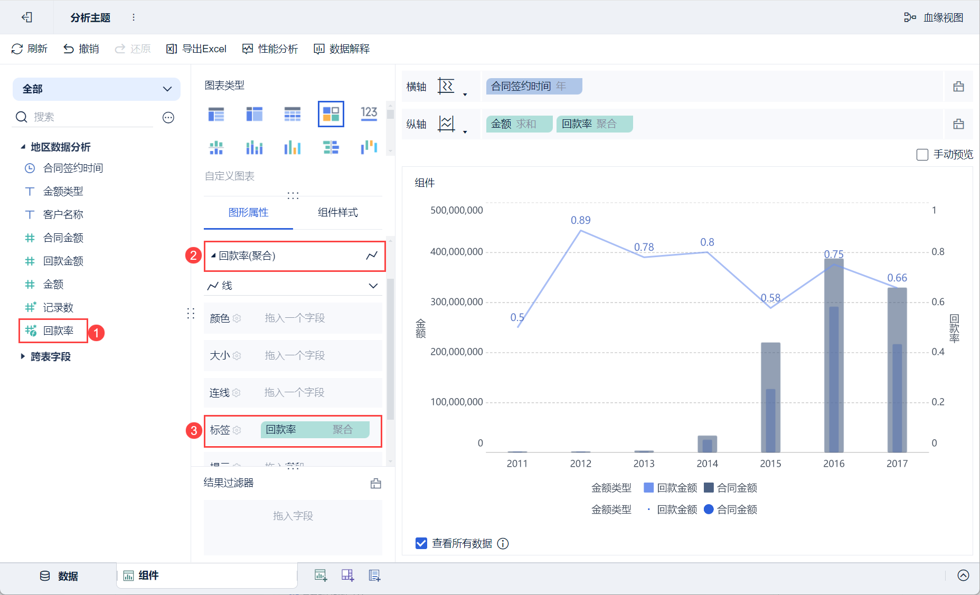The width and height of the screenshot is (980, 595).
Task: Open the 大小 settings gear
Action: point(237,356)
